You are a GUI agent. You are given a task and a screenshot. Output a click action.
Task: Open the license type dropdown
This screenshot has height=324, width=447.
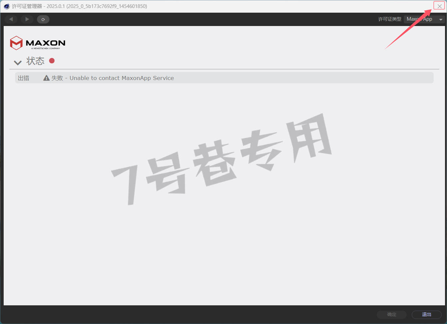tap(424, 19)
